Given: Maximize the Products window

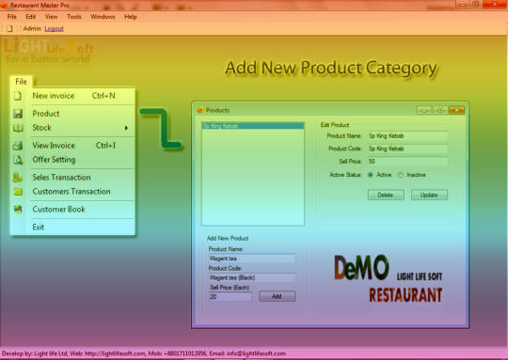Looking at the screenshot, I should tap(440, 110).
